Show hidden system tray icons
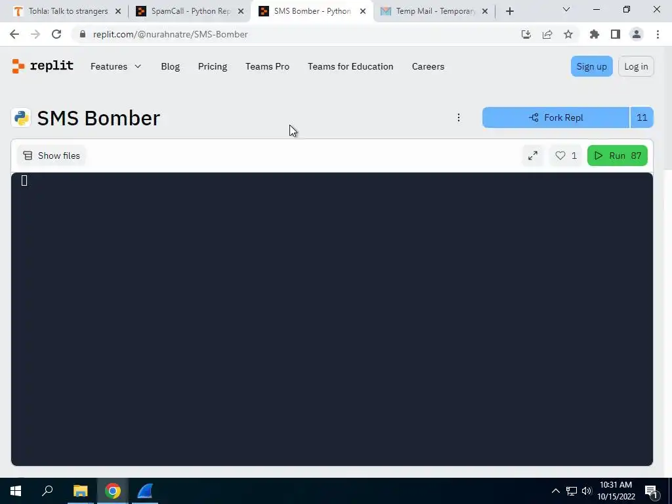The width and height of the screenshot is (672, 504). (x=555, y=491)
